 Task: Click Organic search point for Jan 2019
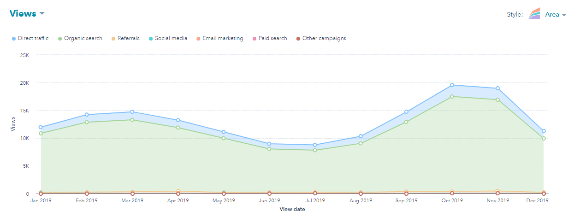pos(41,134)
